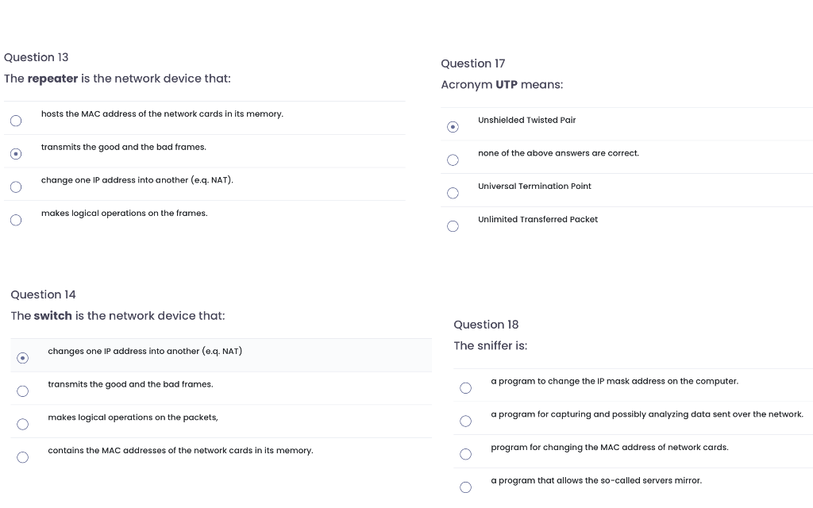Click the Question 18 heading text
This screenshot has width=813, height=508.
click(486, 325)
